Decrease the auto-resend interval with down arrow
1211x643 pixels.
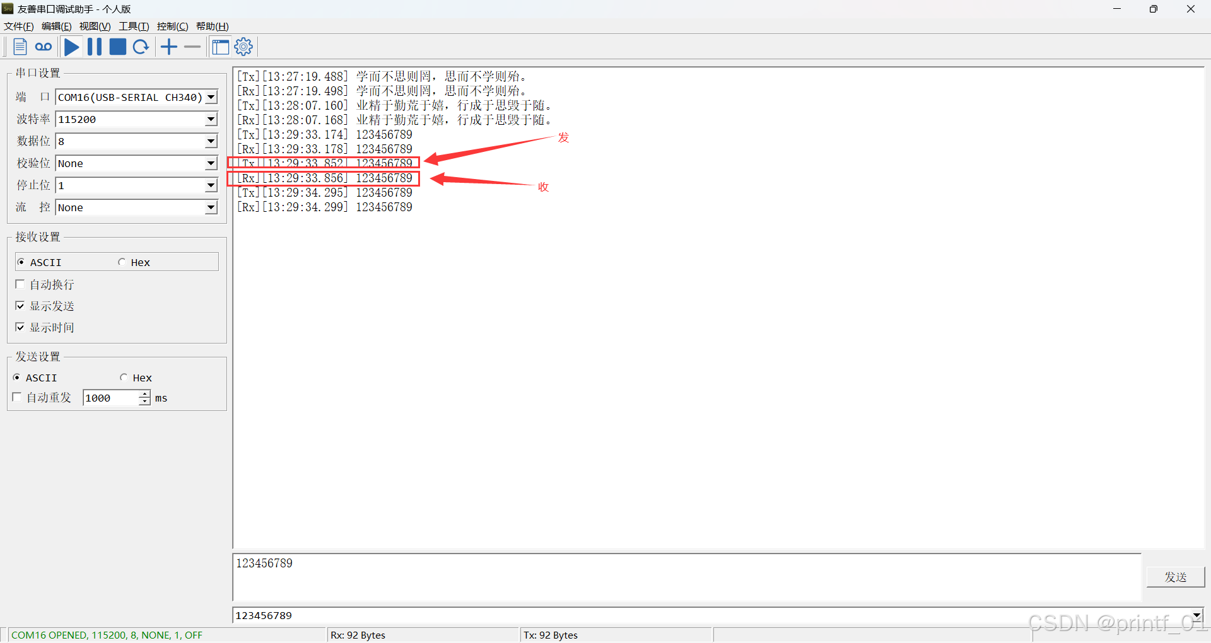coord(144,402)
